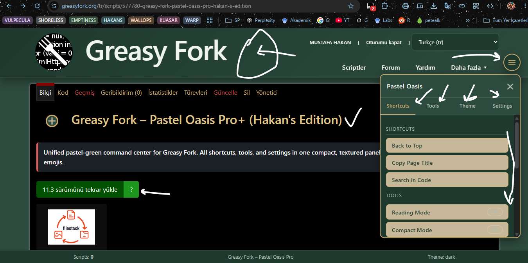Open the Perplexity bookmark
528x263 pixels.
click(x=261, y=20)
